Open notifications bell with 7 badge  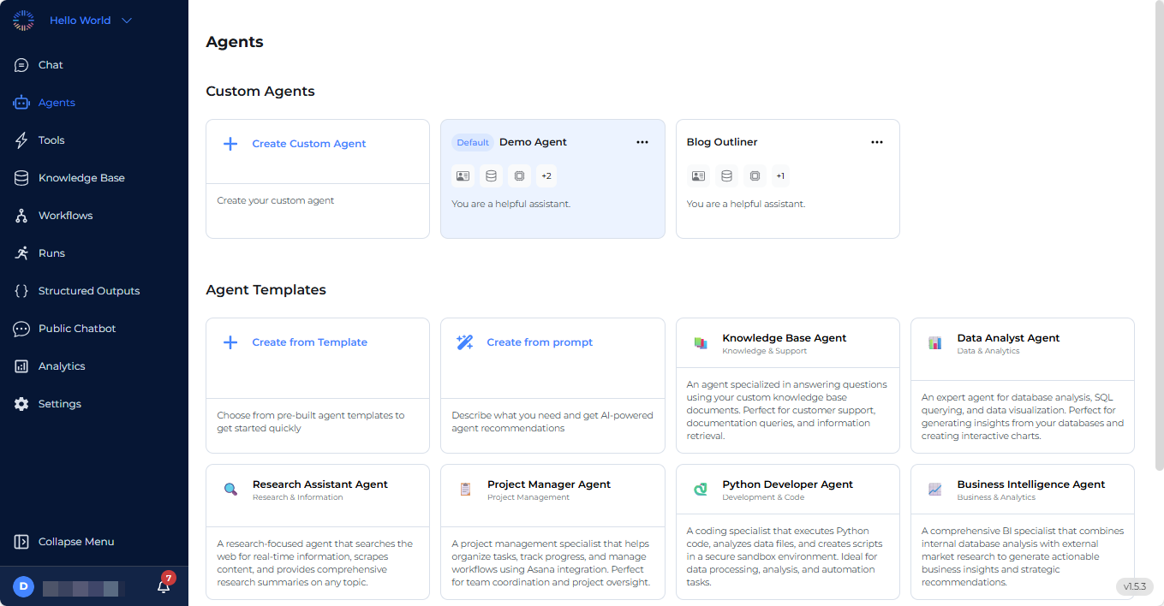pyautogui.click(x=164, y=585)
